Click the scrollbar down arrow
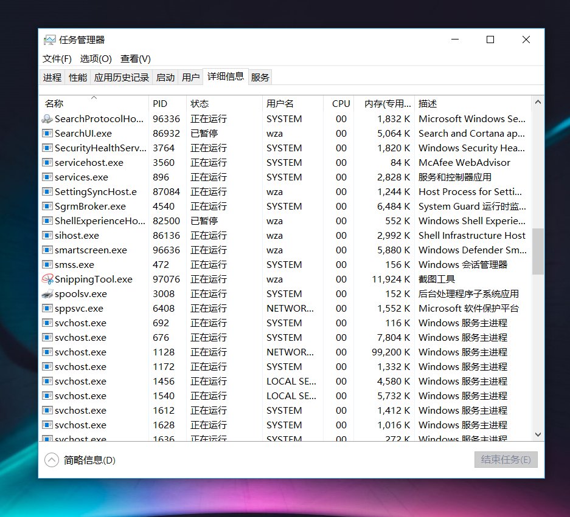 point(538,434)
